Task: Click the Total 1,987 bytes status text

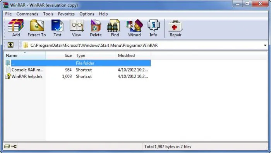Action: coord(168,146)
